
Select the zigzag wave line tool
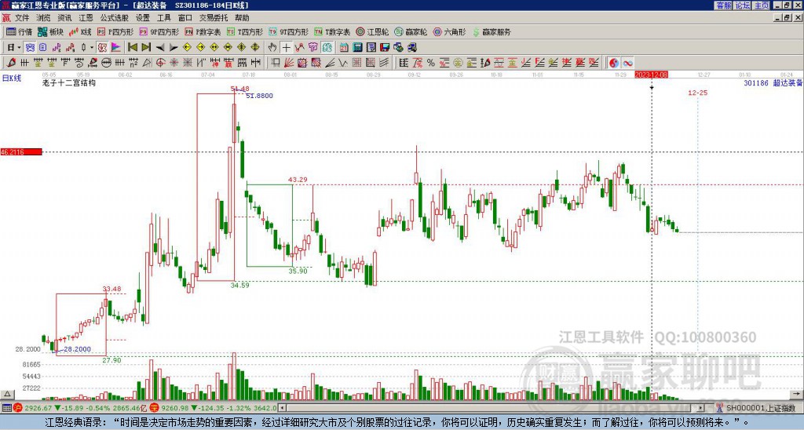coord(343,63)
